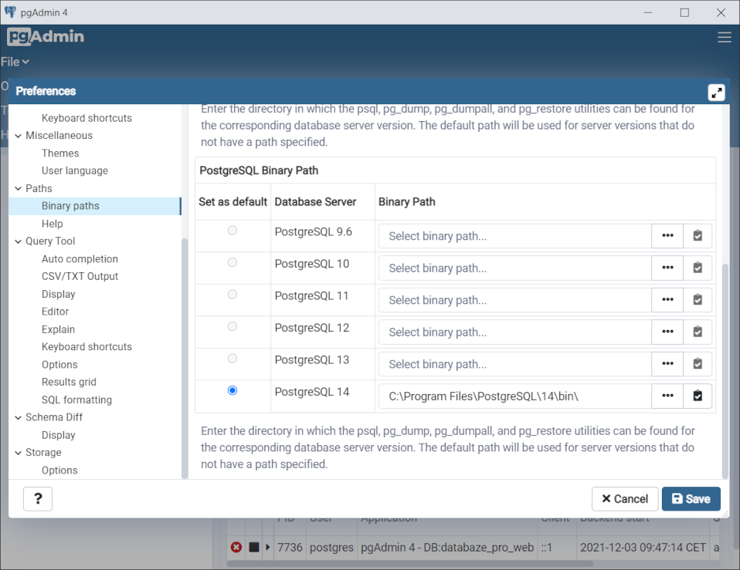This screenshot has width=740, height=570.
Task: Maximize the Preferences dialog
Action: 716,93
